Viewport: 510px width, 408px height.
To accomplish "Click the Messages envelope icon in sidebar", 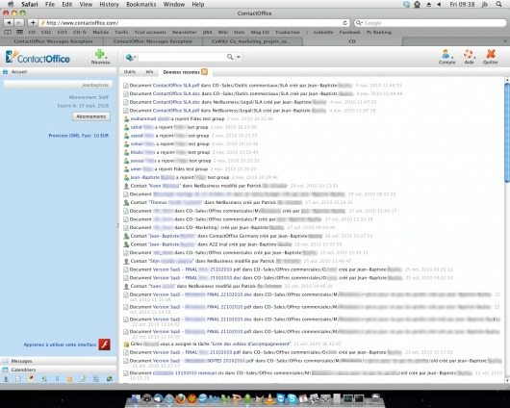I will 5,361.
